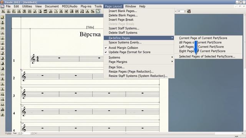This screenshot has height=138, width=246.
Task: Open the Tools menu
Action: (98, 7)
